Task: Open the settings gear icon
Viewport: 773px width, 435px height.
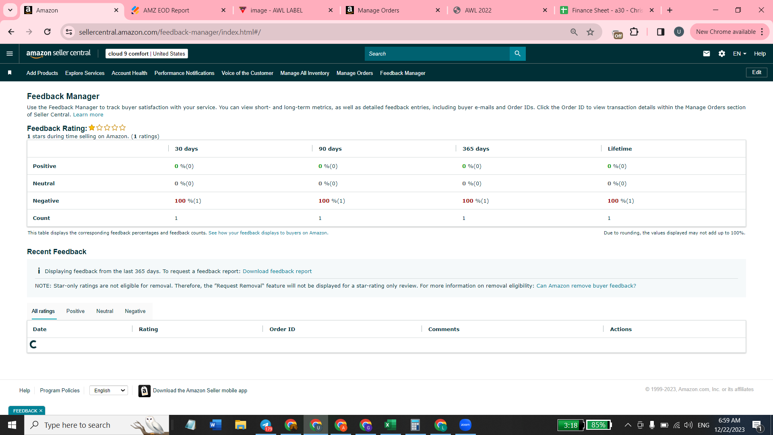Action: (721, 54)
